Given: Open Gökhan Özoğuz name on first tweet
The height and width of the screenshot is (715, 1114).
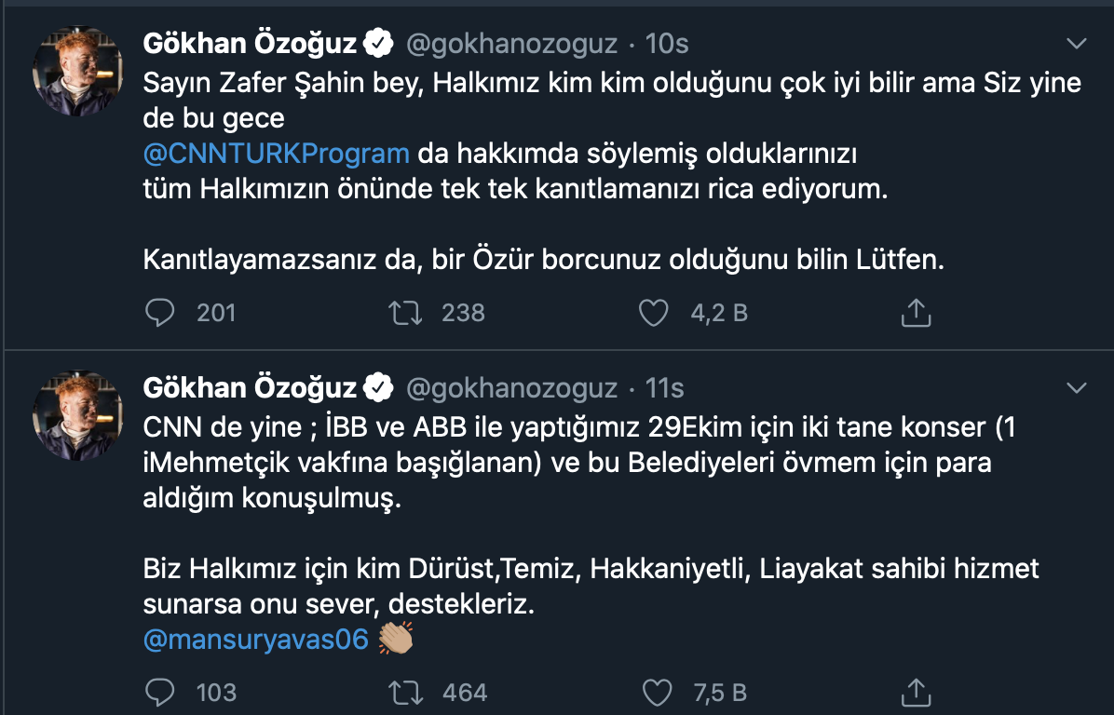Looking at the screenshot, I should (249, 44).
